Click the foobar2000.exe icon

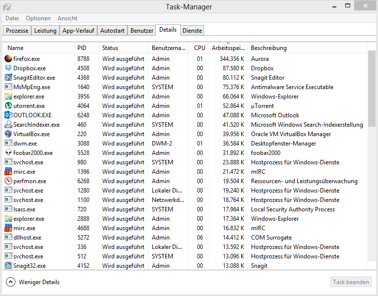pos(8,153)
